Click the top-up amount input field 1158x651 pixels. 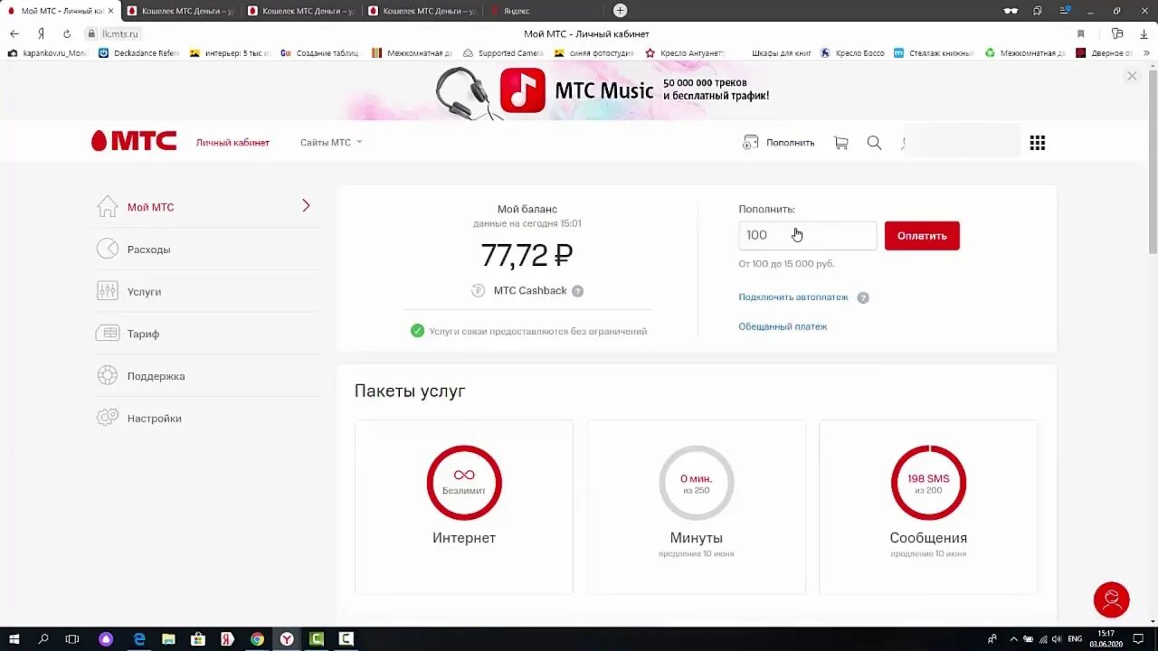click(807, 235)
